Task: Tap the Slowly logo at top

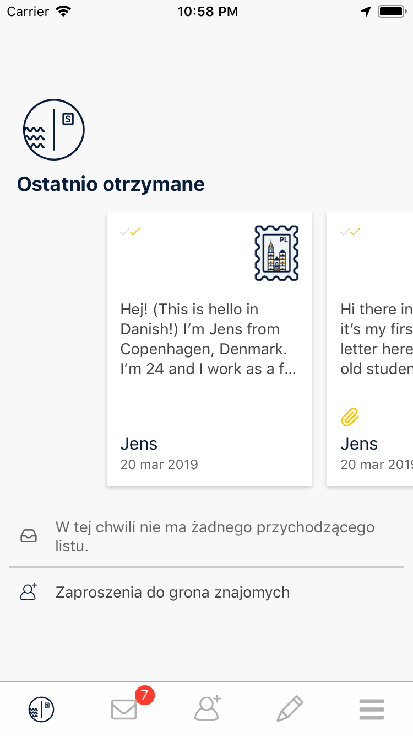Action: [53, 130]
